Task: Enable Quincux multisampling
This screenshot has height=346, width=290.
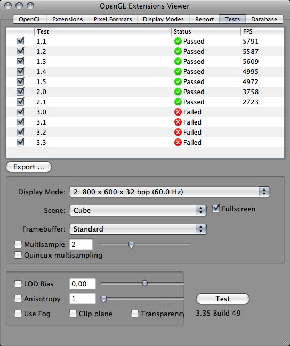Action: coord(18,255)
